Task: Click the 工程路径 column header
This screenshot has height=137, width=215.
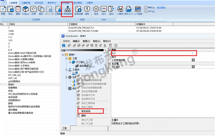Action: (101, 24)
